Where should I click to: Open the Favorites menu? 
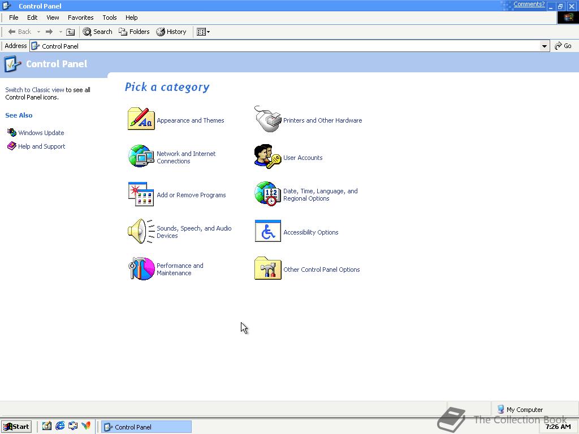tap(80, 18)
